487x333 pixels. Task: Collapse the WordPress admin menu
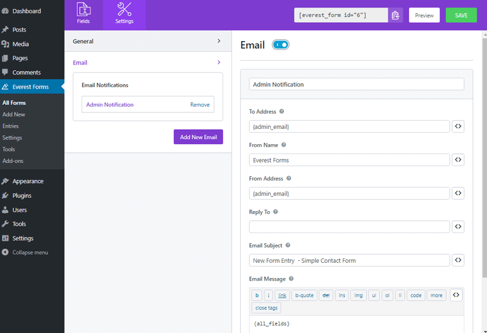[30, 252]
